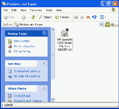Click the Troubleshoot printing help icon
Image resolution: width=119 pixels, height=109 pixels.
click(10, 71)
